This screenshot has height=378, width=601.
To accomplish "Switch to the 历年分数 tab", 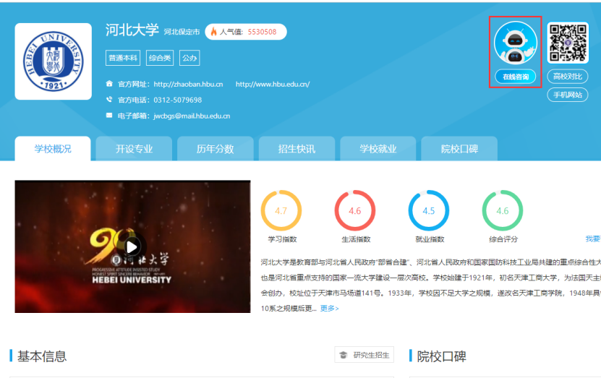I will point(216,149).
